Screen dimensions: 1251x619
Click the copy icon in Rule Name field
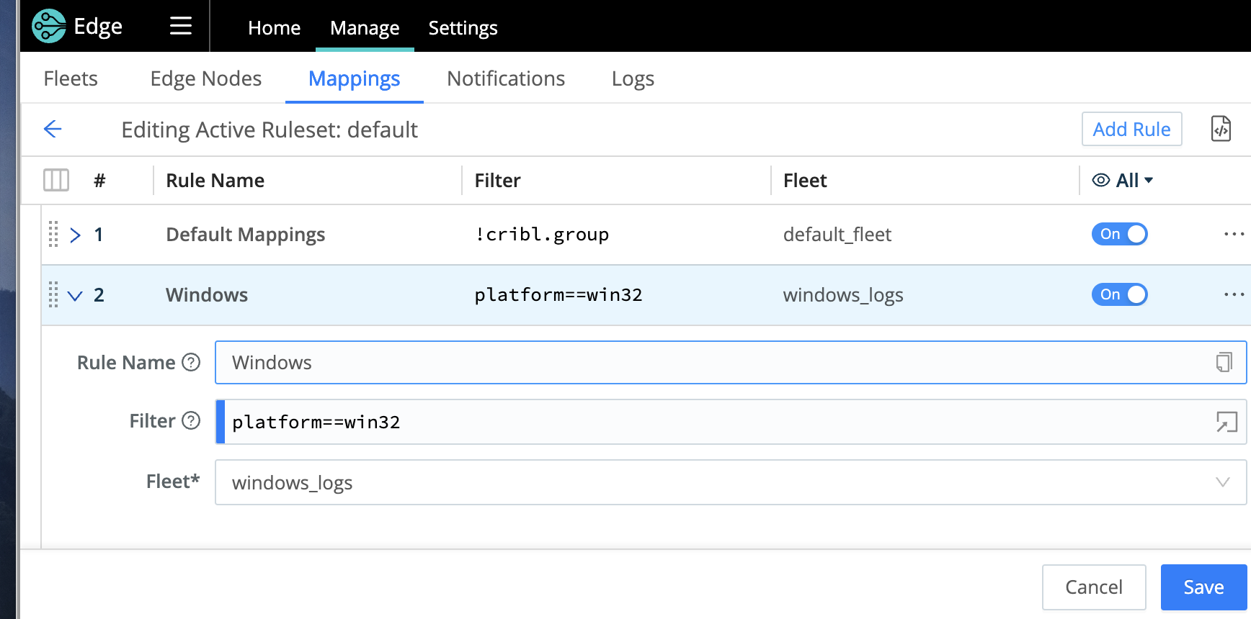(1223, 362)
